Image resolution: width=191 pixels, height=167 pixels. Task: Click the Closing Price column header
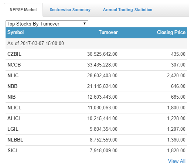point(171,33)
